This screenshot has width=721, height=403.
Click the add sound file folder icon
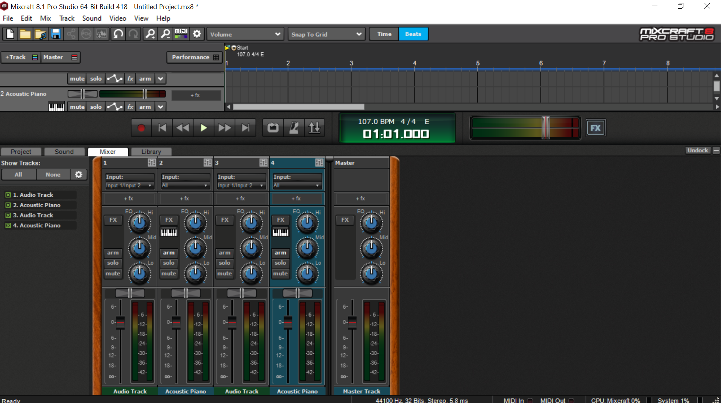click(x=41, y=34)
